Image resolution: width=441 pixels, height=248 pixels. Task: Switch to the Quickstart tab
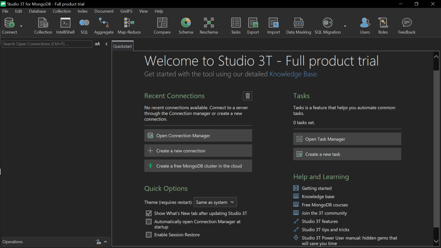pos(122,46)
